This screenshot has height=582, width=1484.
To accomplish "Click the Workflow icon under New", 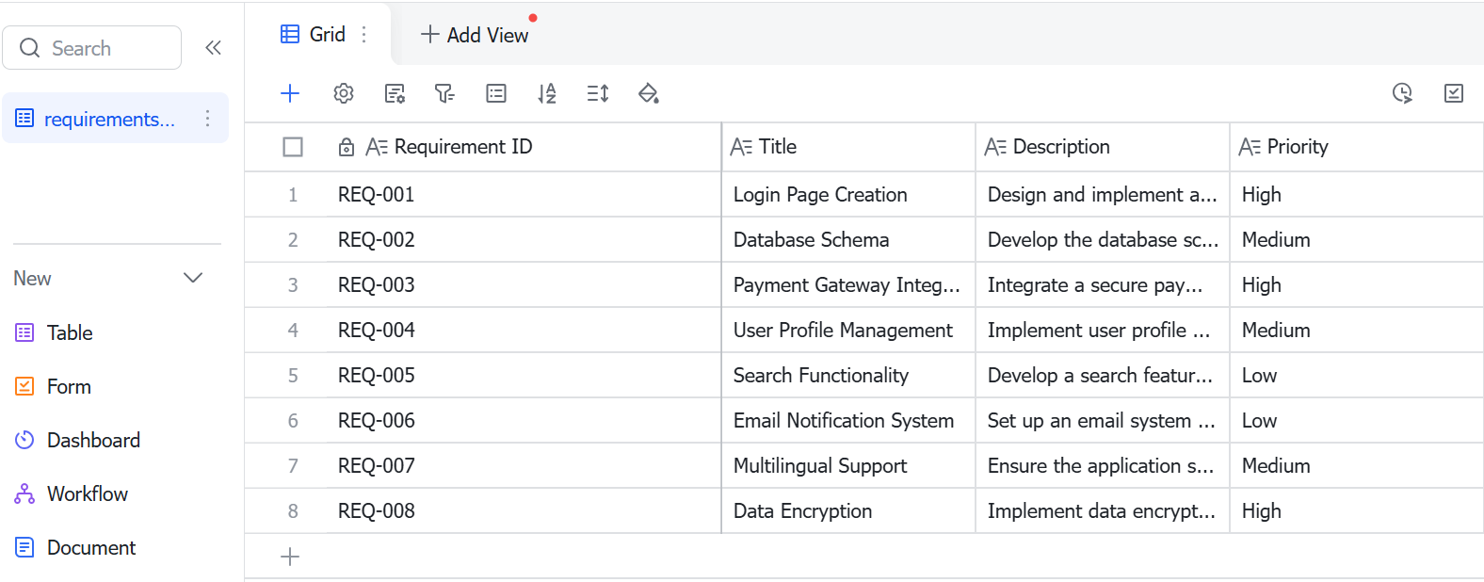I will tap(24, 493).
